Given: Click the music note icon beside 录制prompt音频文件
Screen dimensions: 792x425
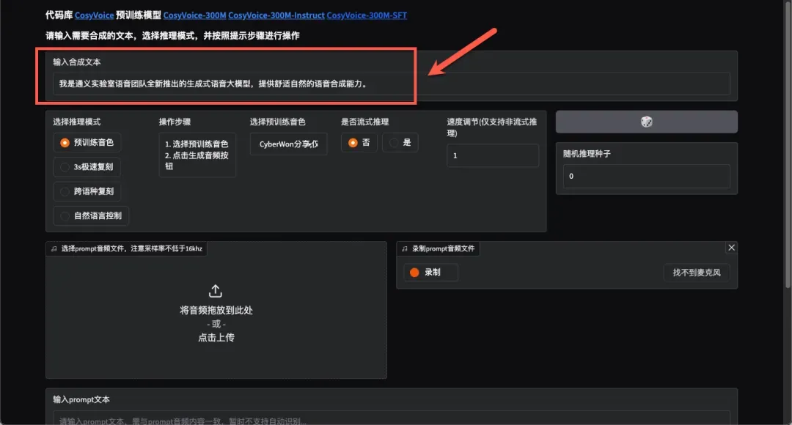Looking at the screenshot, I should point(404,249).
